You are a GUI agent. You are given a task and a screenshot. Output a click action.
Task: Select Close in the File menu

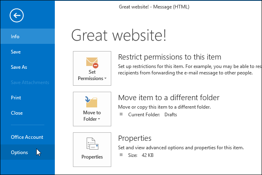pos(27,113)
